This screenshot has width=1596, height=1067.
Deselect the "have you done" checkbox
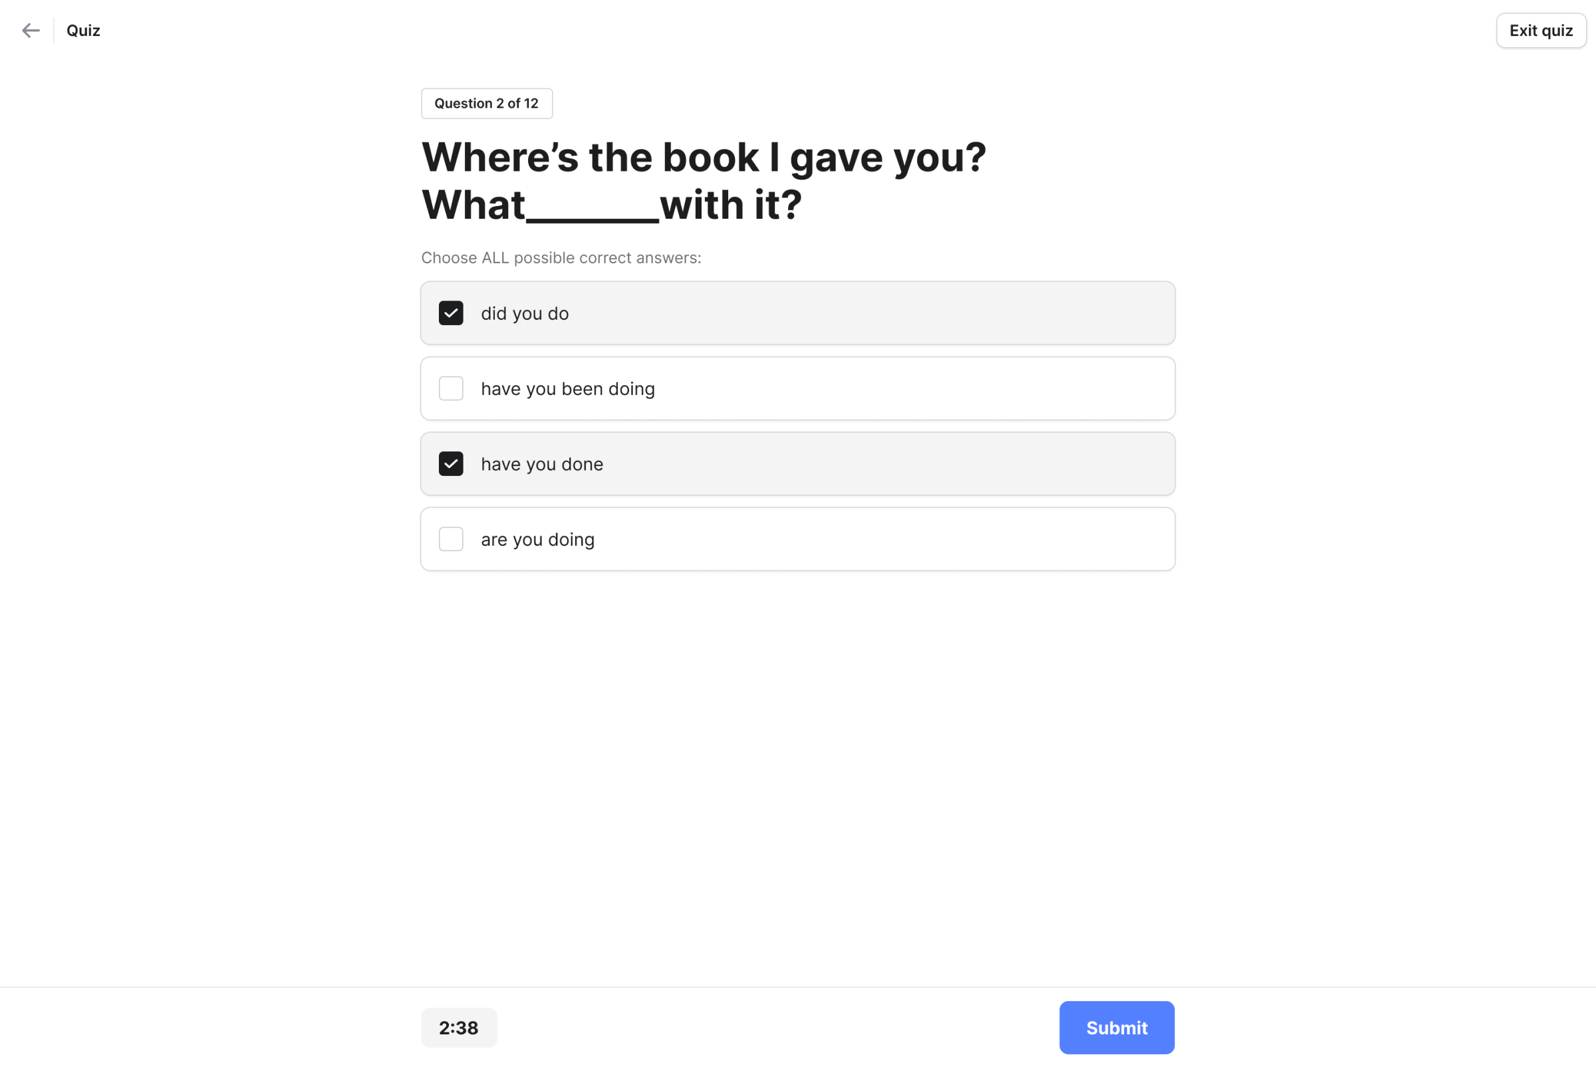point(451,464)
